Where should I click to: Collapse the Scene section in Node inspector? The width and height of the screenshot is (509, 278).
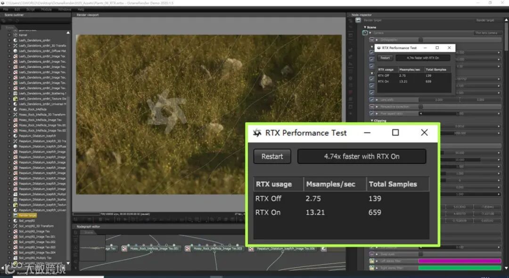365,27
